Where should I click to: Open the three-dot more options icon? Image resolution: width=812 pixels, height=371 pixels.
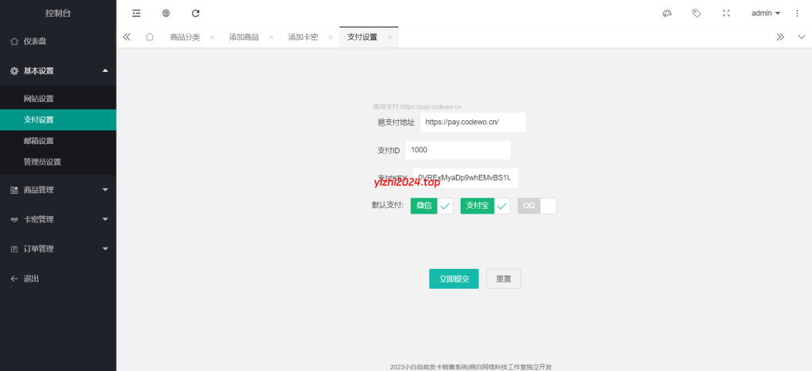coord(797,13)
